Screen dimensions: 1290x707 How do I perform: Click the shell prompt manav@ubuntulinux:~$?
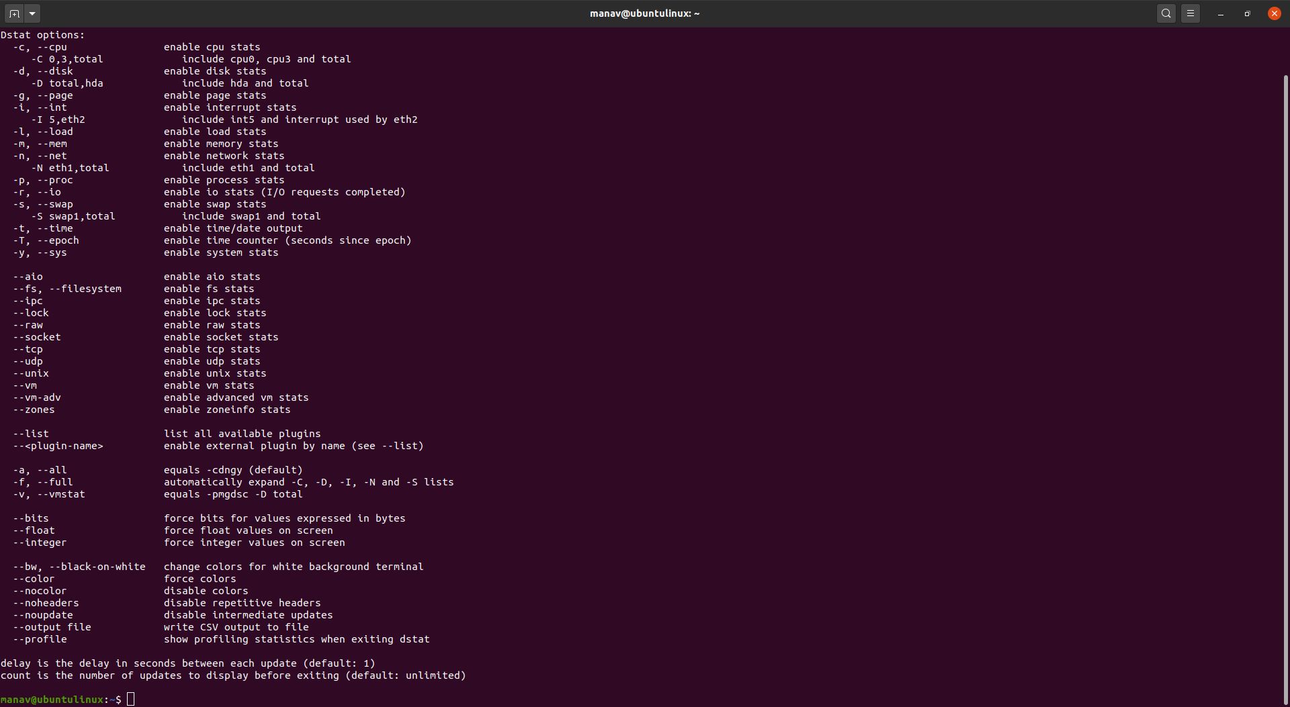(61, 700)
